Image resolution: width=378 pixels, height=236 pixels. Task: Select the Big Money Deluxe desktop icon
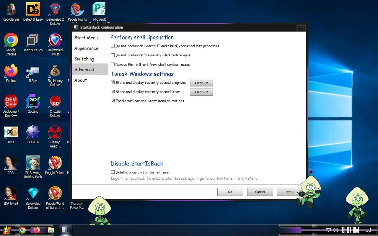point(55,75)
